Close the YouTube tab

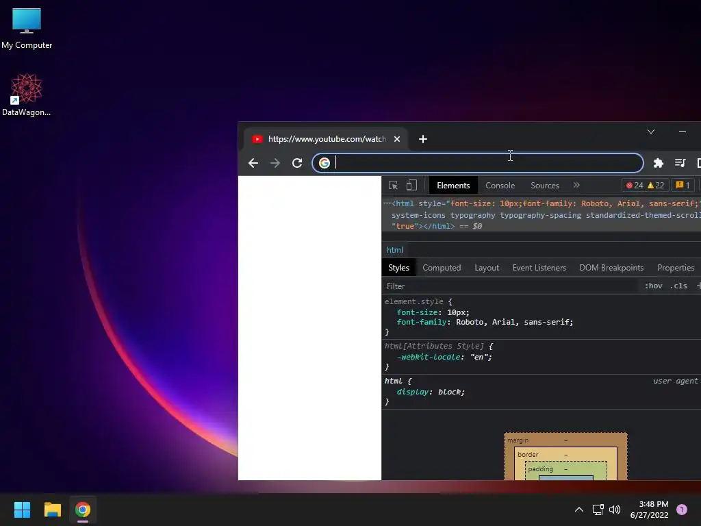coord(397,139)
